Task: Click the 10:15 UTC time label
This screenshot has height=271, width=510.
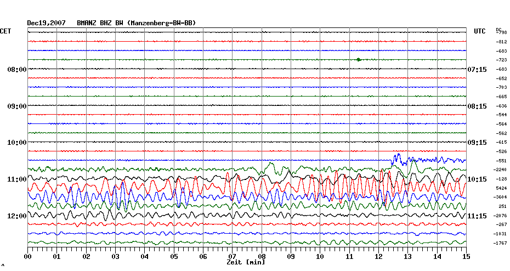Action: [x=477, y=179]
